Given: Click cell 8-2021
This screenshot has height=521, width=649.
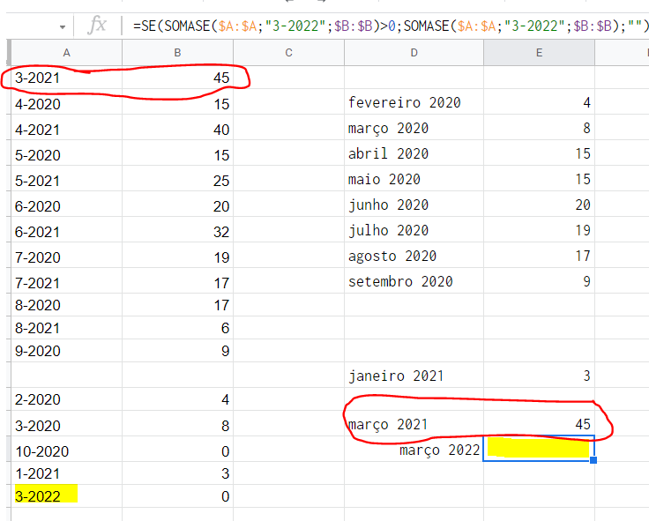Looking at the screenshot, I should (x=66, y=328).
